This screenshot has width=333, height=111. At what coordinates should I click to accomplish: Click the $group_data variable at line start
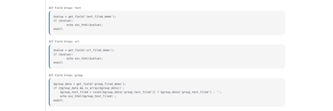click(x=62, y=84)
